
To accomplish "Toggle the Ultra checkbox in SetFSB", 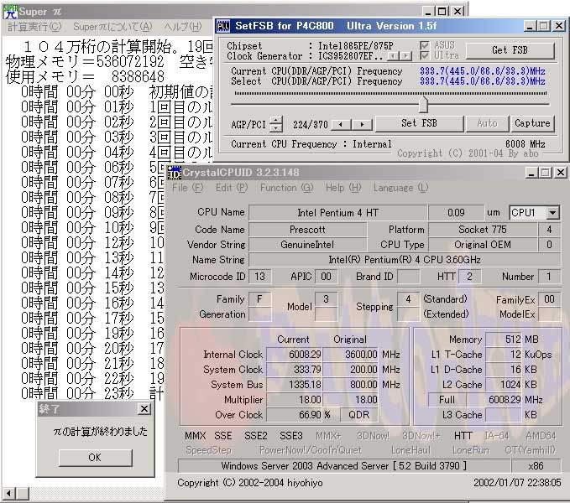I will [x=424, y=55].
